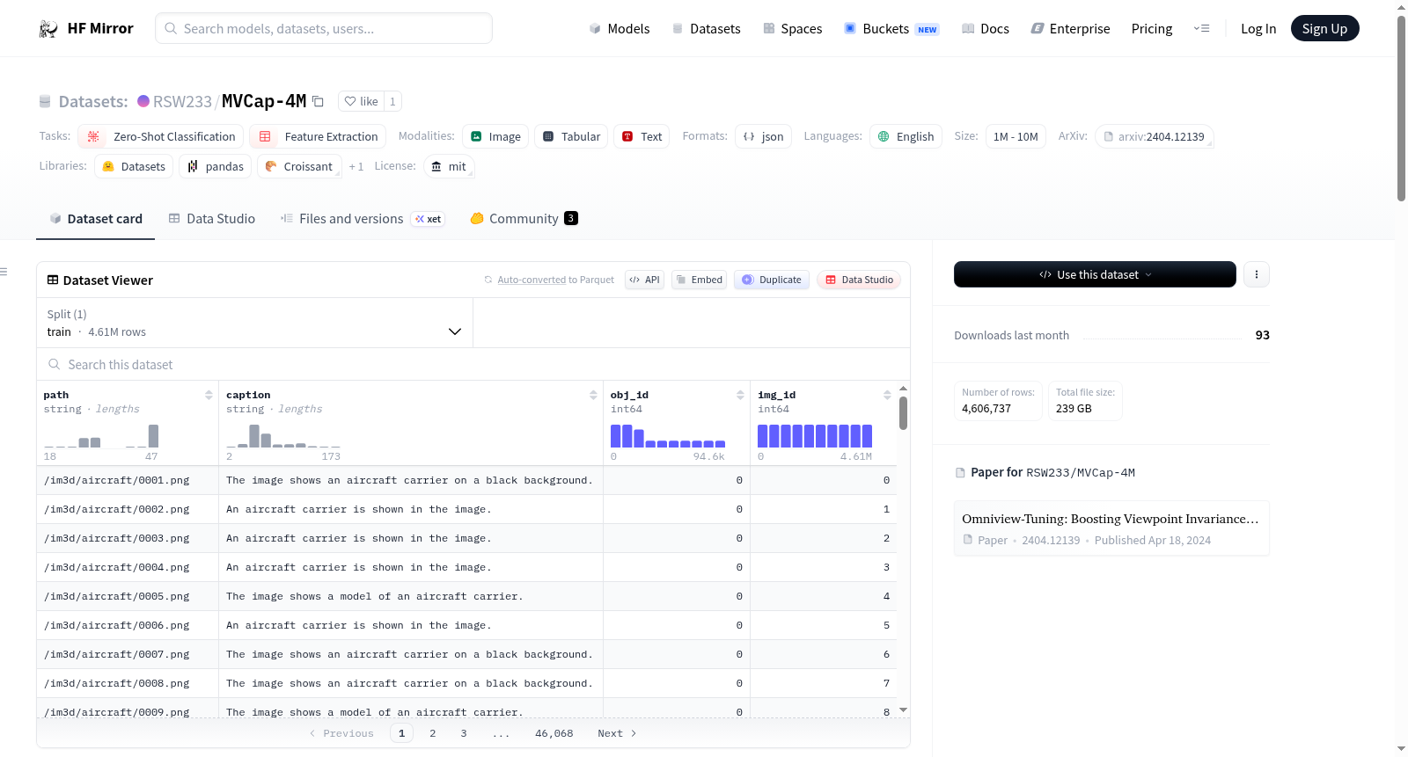Image resolution: width=1408 pixels, height=757 pixels.
Task: Sort the path column
Action: point(209,396)
